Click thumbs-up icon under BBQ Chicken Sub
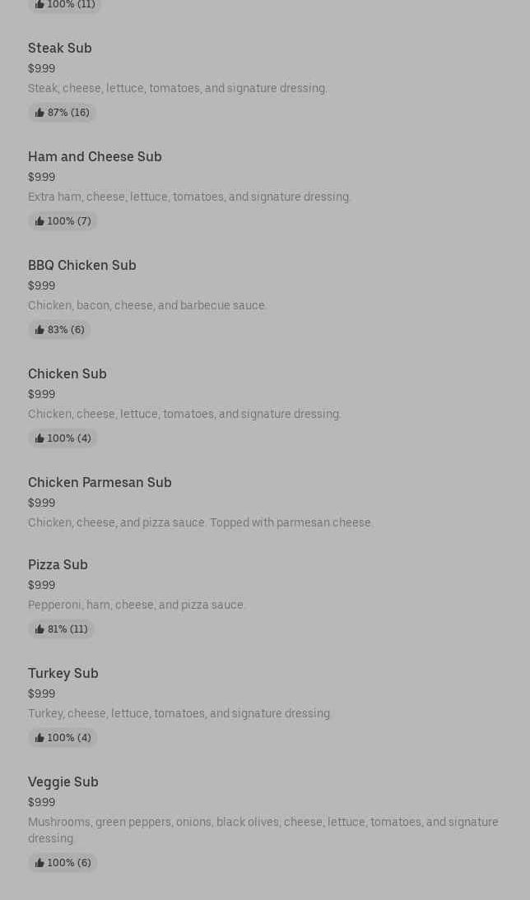The image size is (530, 900). click(x=40, y=330)
